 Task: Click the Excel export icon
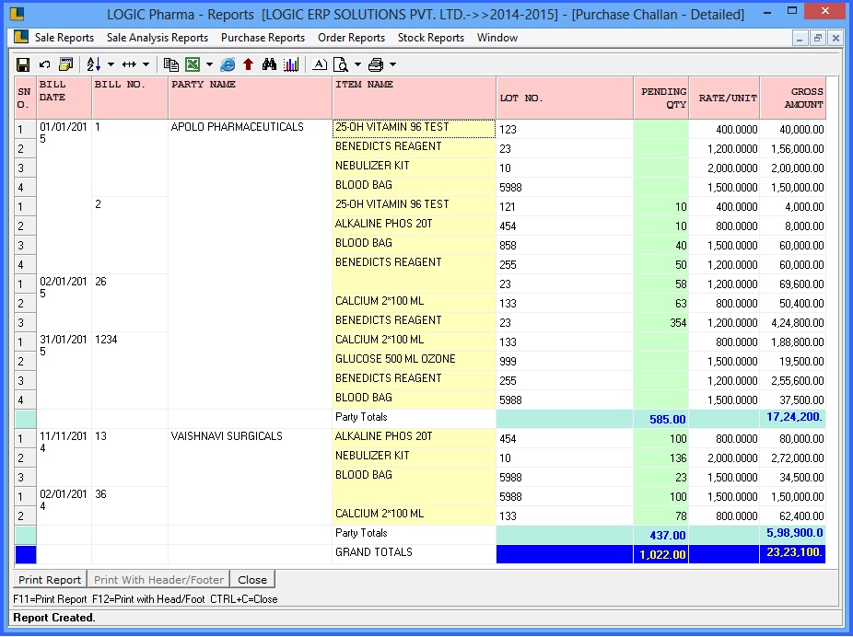click(193, 64)
